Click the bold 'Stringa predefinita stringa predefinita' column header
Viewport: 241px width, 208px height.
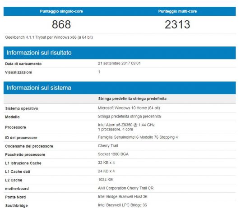(x=132, y=99)
